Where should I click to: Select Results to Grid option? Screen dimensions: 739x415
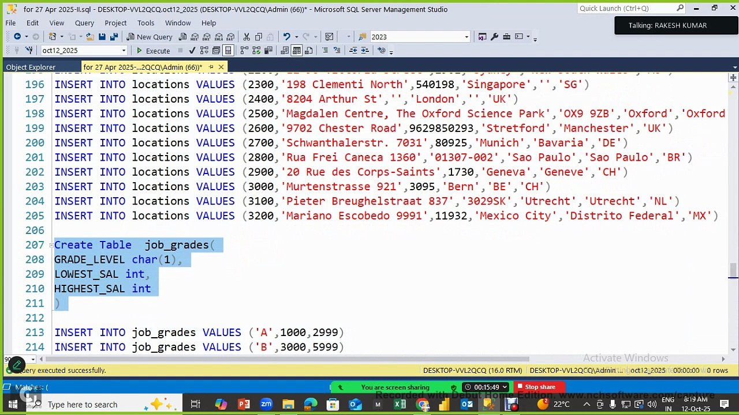(296, 50)
